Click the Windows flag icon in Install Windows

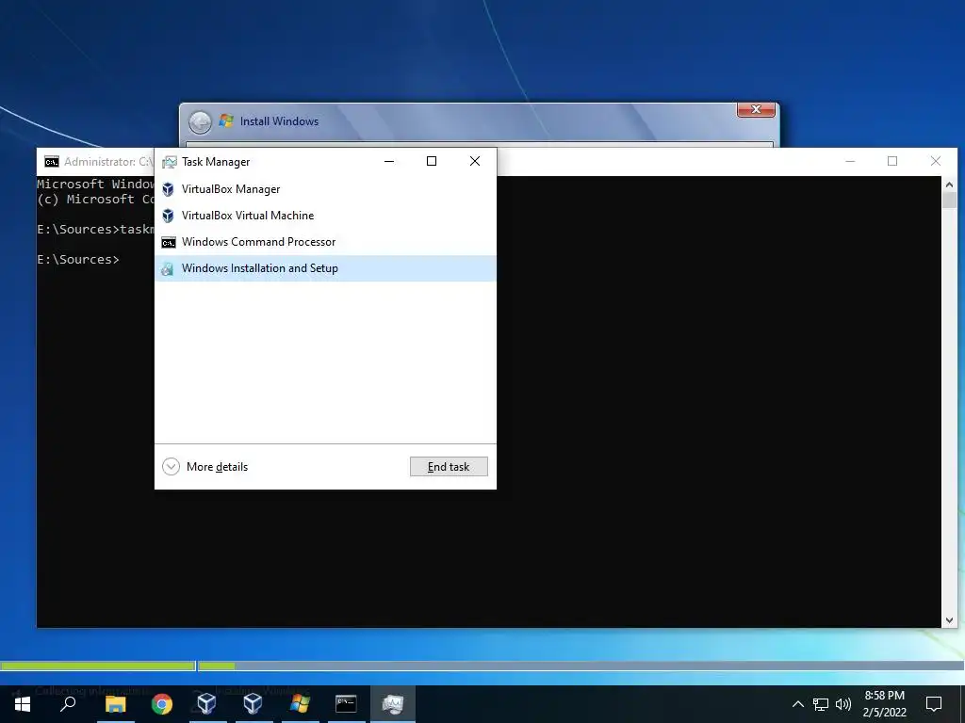(x=226, y=120)
